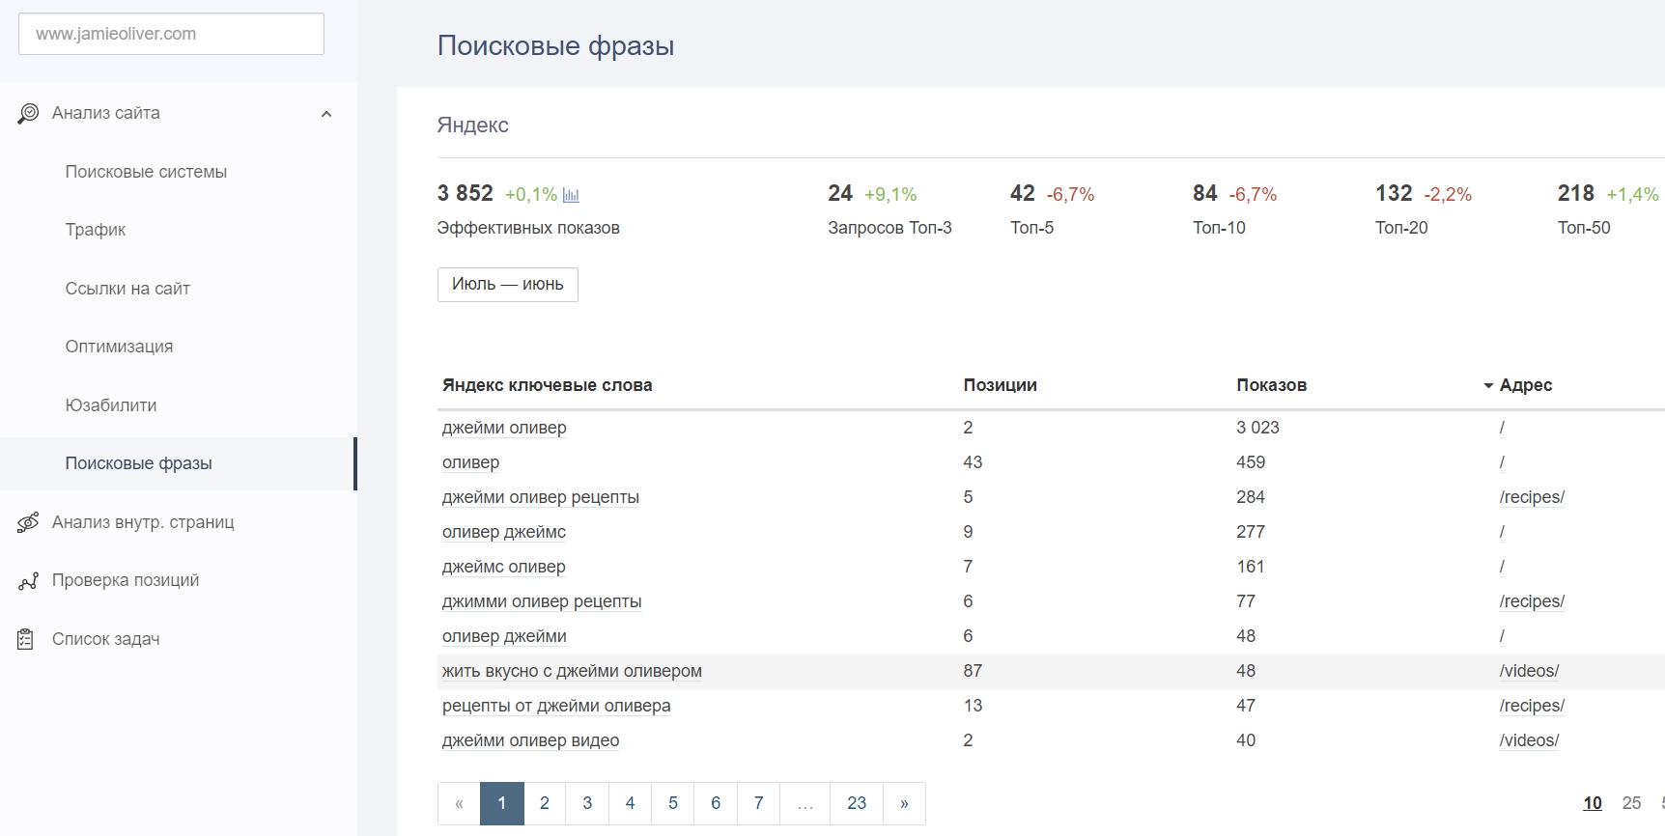Open keyword джейми оливер видео
This screenshot has height=836, width=1665.
[x=531, y=740]
